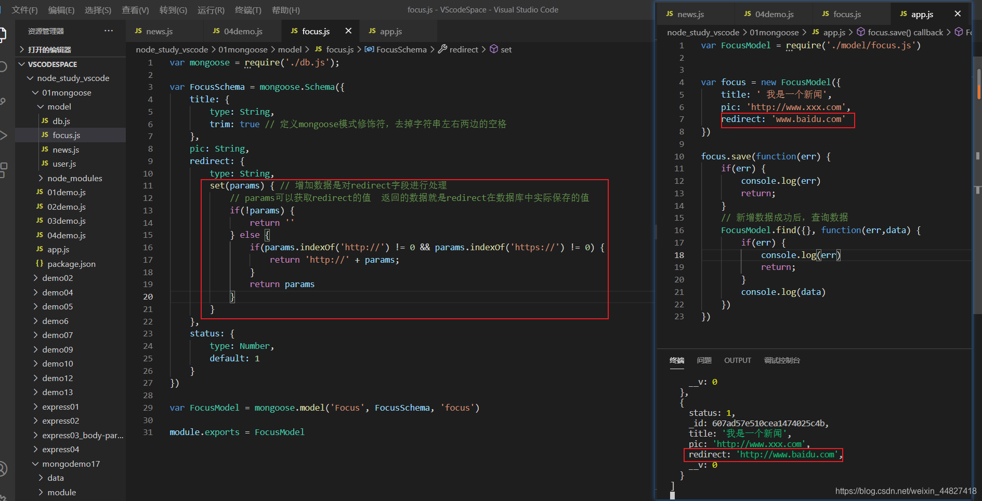Open the 运行(R) menu
Image resolution: width=982 pixels, height=501 pixels.
tap(211, 10)
